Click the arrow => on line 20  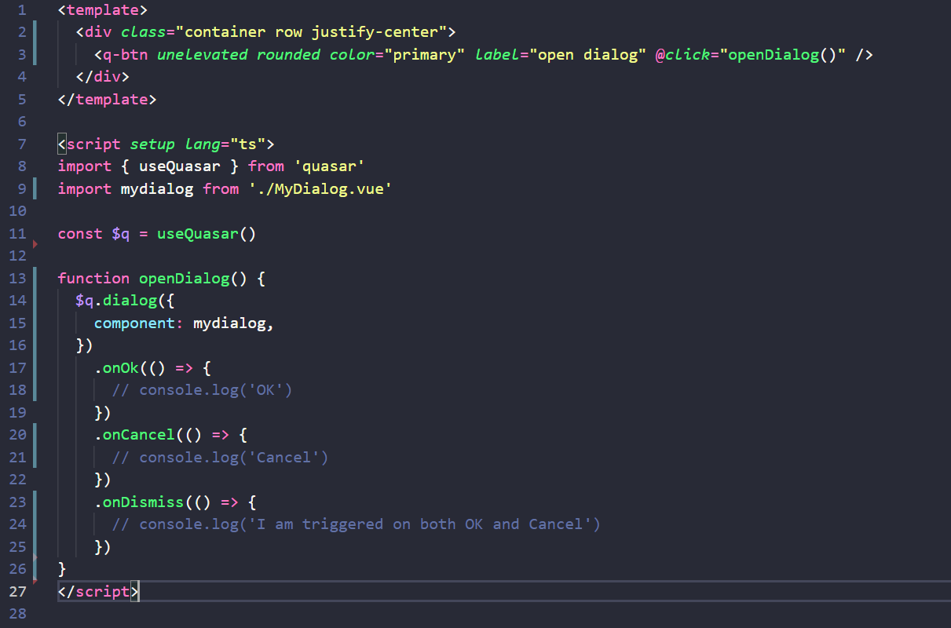tap(221, 434)
